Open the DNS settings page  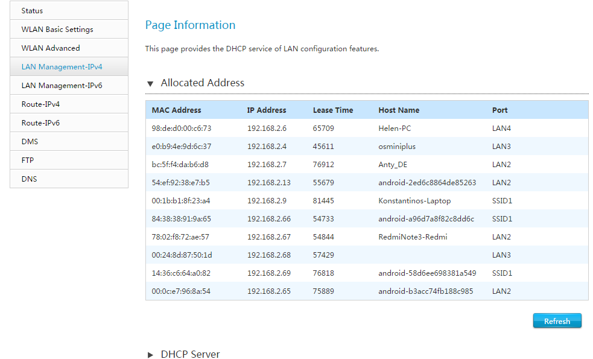[69, 179]
